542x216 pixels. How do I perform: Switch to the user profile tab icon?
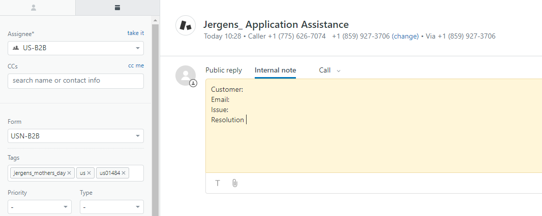[34, 8]
